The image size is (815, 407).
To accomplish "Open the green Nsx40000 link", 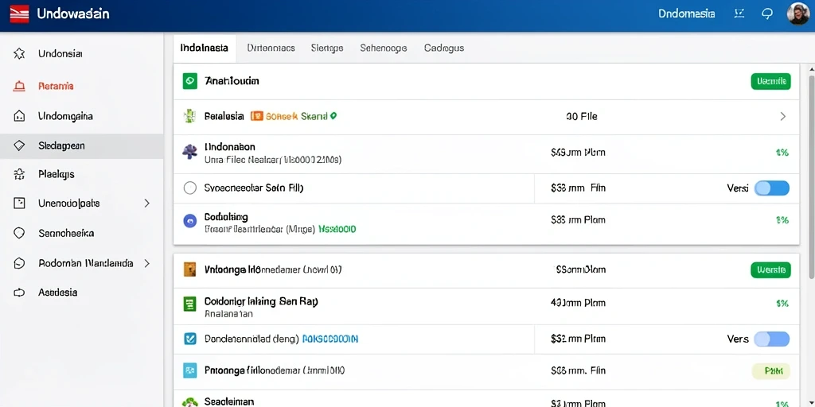I will click(x=337, y=228).
